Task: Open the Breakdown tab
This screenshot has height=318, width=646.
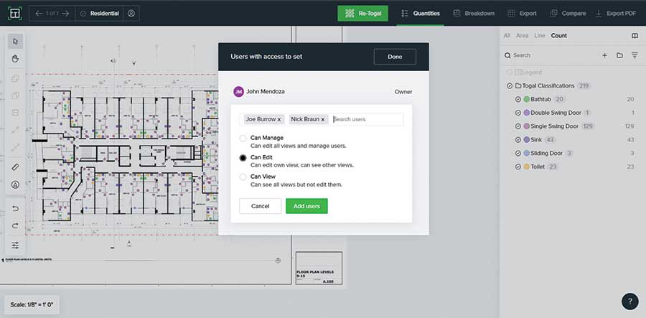Action: click(472, 13)
